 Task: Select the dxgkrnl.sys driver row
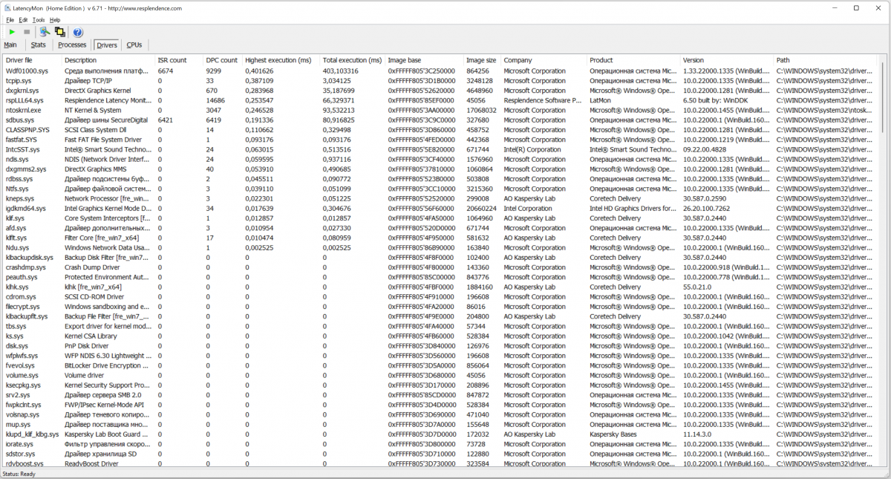click(440, 91)
